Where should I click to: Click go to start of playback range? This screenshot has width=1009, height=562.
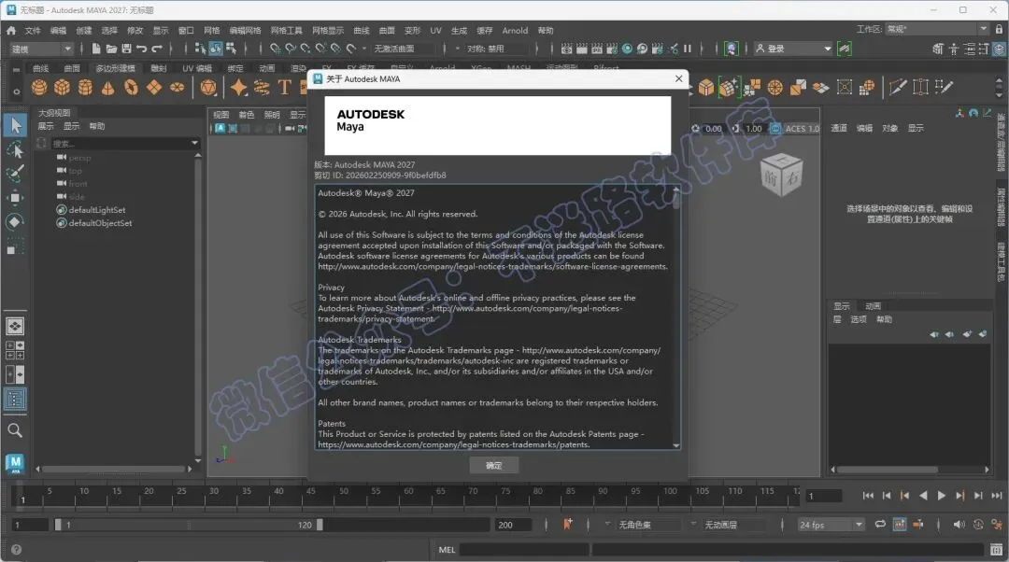coord(868,495)
